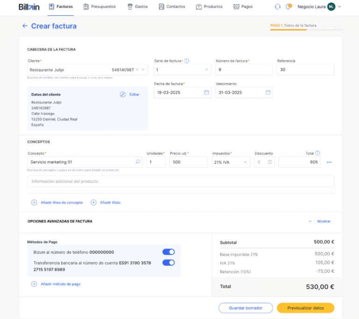Open the three-dot menu for the concept line
Image resolution: width=359 pixels, height=319 pixels.
[329, 162]
